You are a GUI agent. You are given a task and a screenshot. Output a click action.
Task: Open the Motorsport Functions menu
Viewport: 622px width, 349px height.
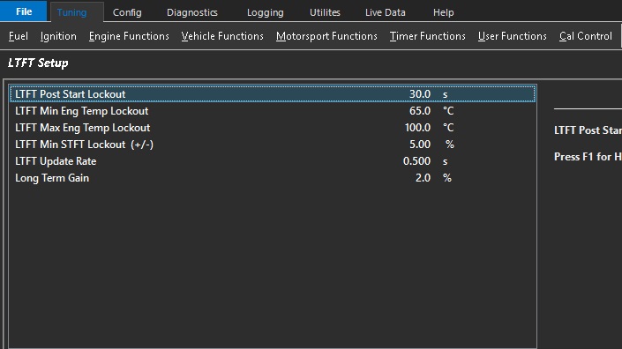pos(326,36)
